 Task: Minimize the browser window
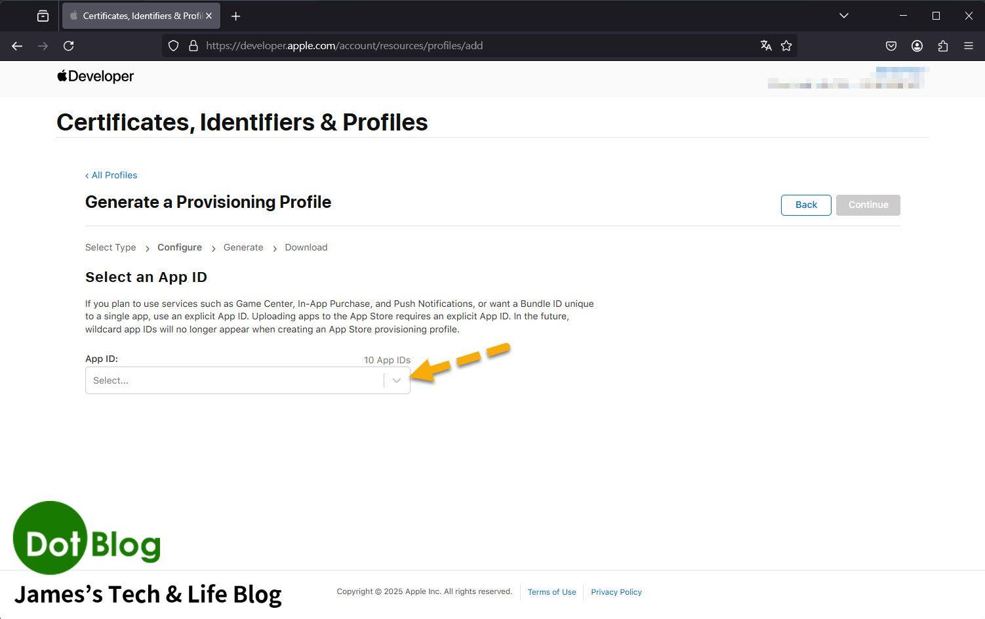(904, 16)
